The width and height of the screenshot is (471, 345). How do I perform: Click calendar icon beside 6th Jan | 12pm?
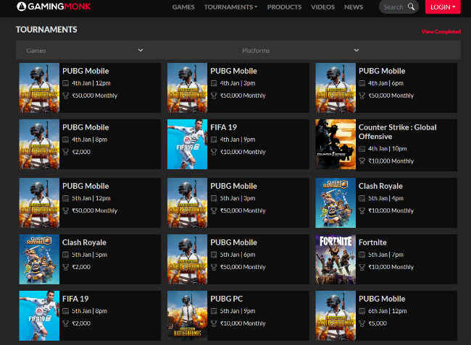tap(362, 311)
